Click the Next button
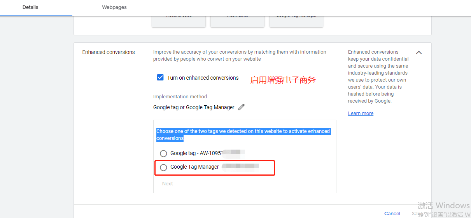471x218 pixels. click(x=168, y=183)
